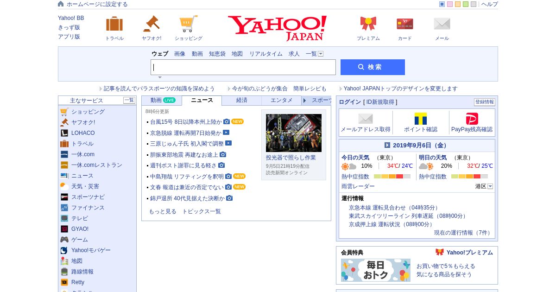
Task: Click ショッピング in the services sidebar
Action: 88,112
